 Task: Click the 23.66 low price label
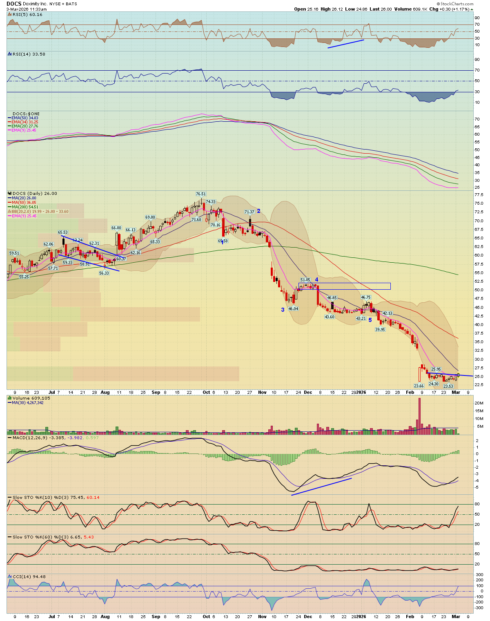[419, 386]
